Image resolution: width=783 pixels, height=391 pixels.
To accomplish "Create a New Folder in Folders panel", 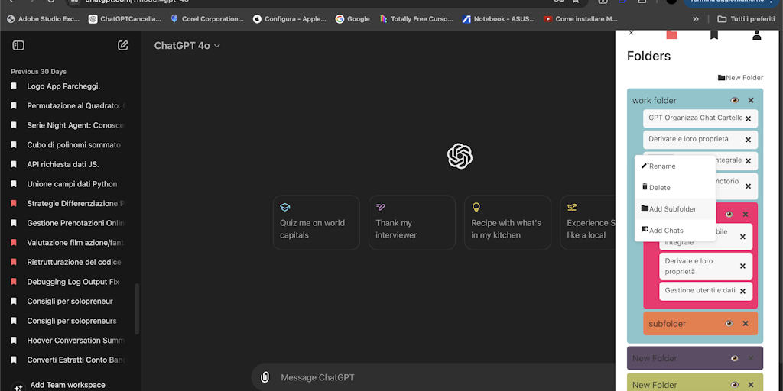I will (740, 77).
